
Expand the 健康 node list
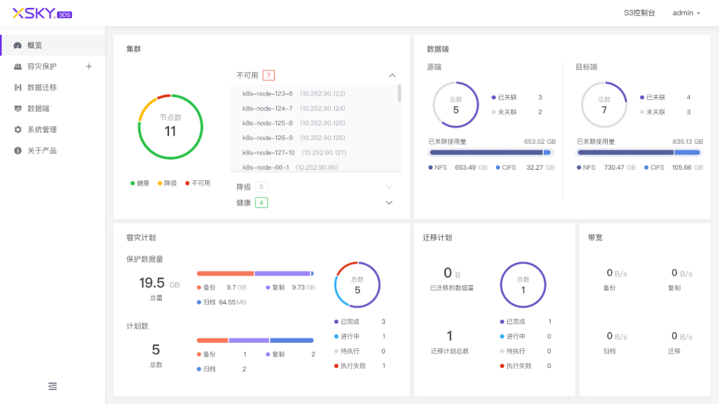(389, 202)
